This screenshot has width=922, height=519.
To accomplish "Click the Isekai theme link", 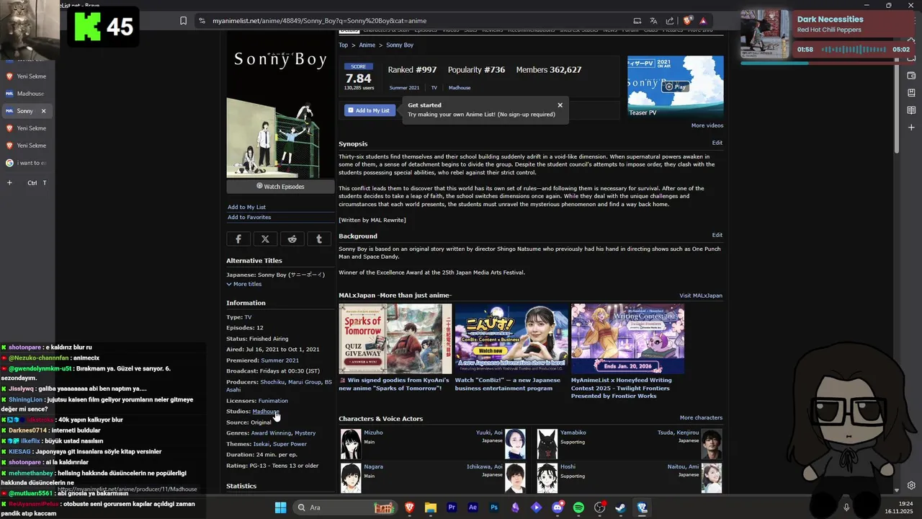I will (x=260, y=444).
